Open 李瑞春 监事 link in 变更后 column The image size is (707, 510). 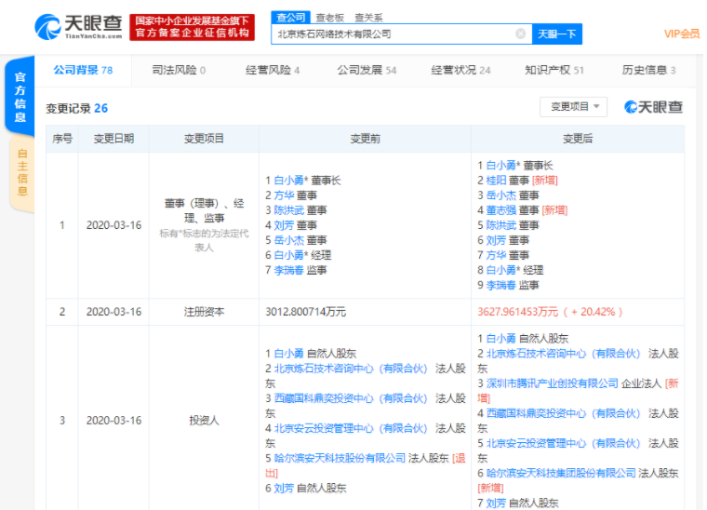tap(501, 285)
